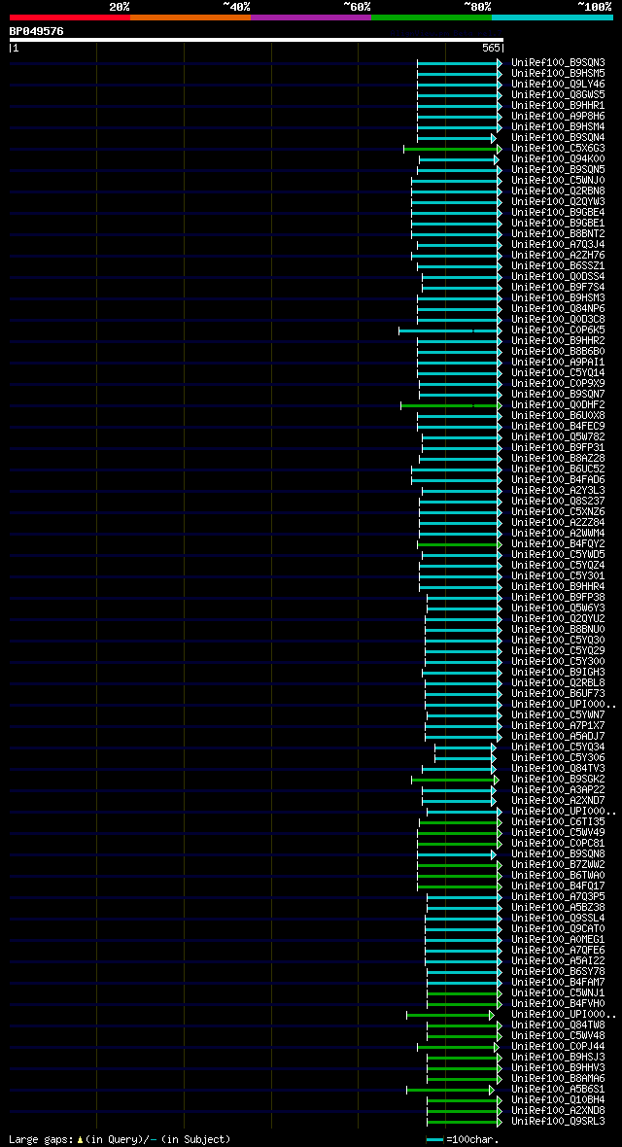Select label UniRef100_B8AZ28

(x=558, y=459)
